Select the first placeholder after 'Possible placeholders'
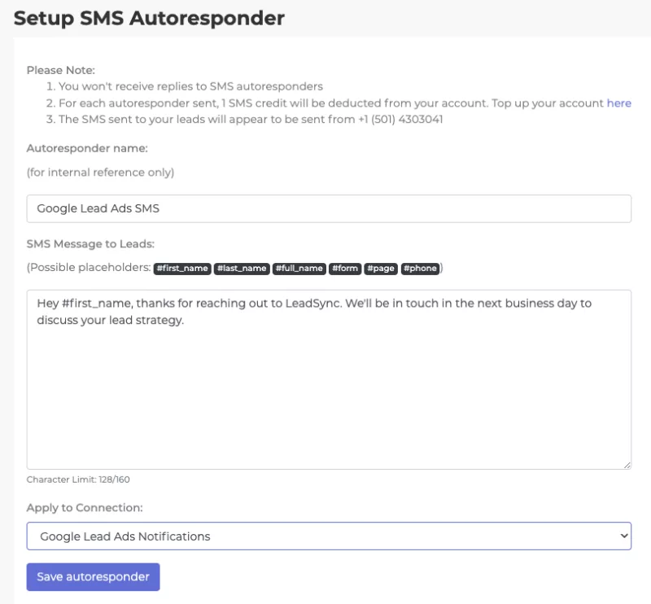This screenshot has height=604, width=651. (181, 268)
